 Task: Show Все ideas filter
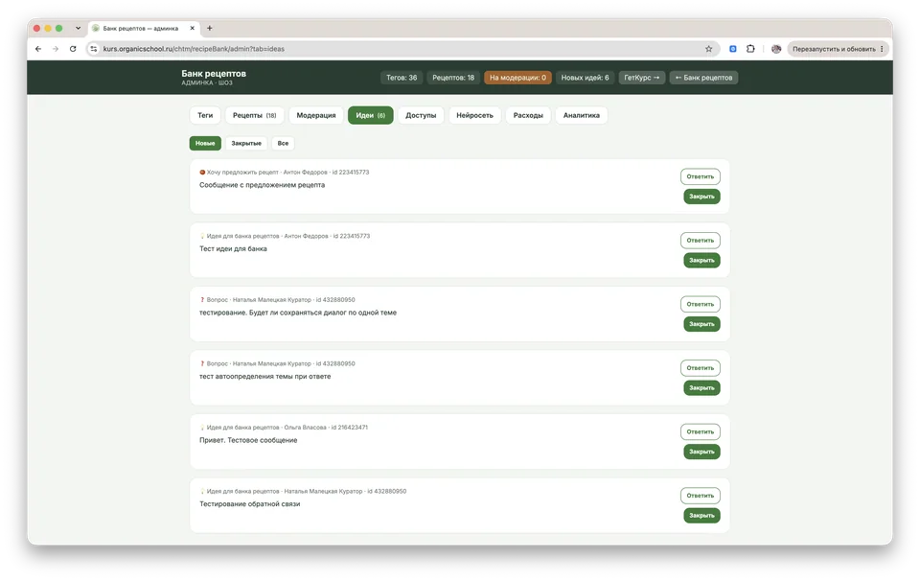click(283, 143)
